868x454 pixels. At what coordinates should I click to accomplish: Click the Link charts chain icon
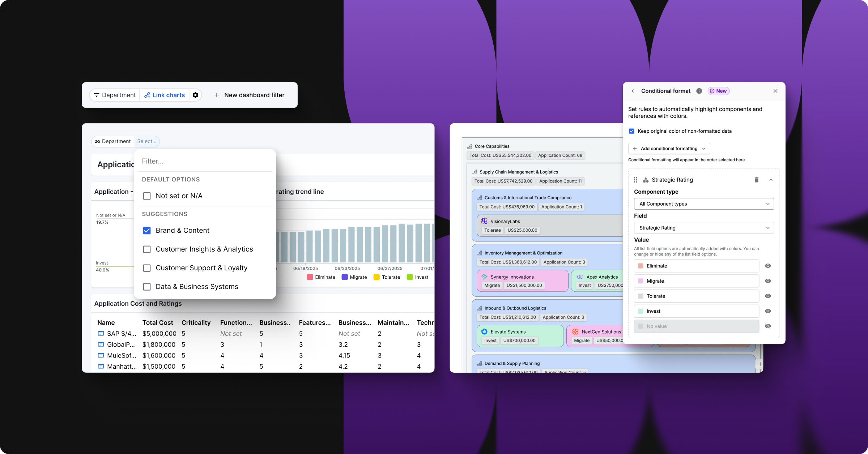147,95
